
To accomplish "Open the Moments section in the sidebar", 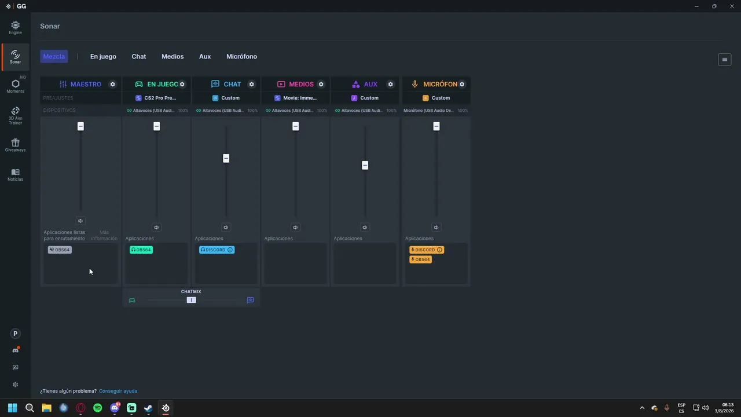I will (x=15, y=86).
